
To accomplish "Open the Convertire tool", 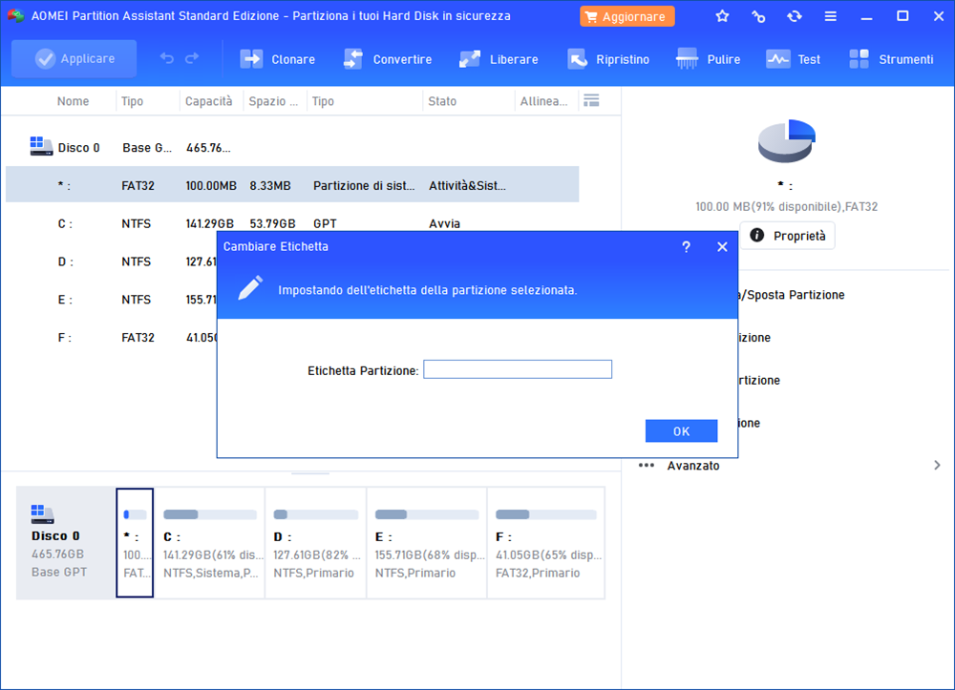I will pyautogui.click(x=388, y=59).
